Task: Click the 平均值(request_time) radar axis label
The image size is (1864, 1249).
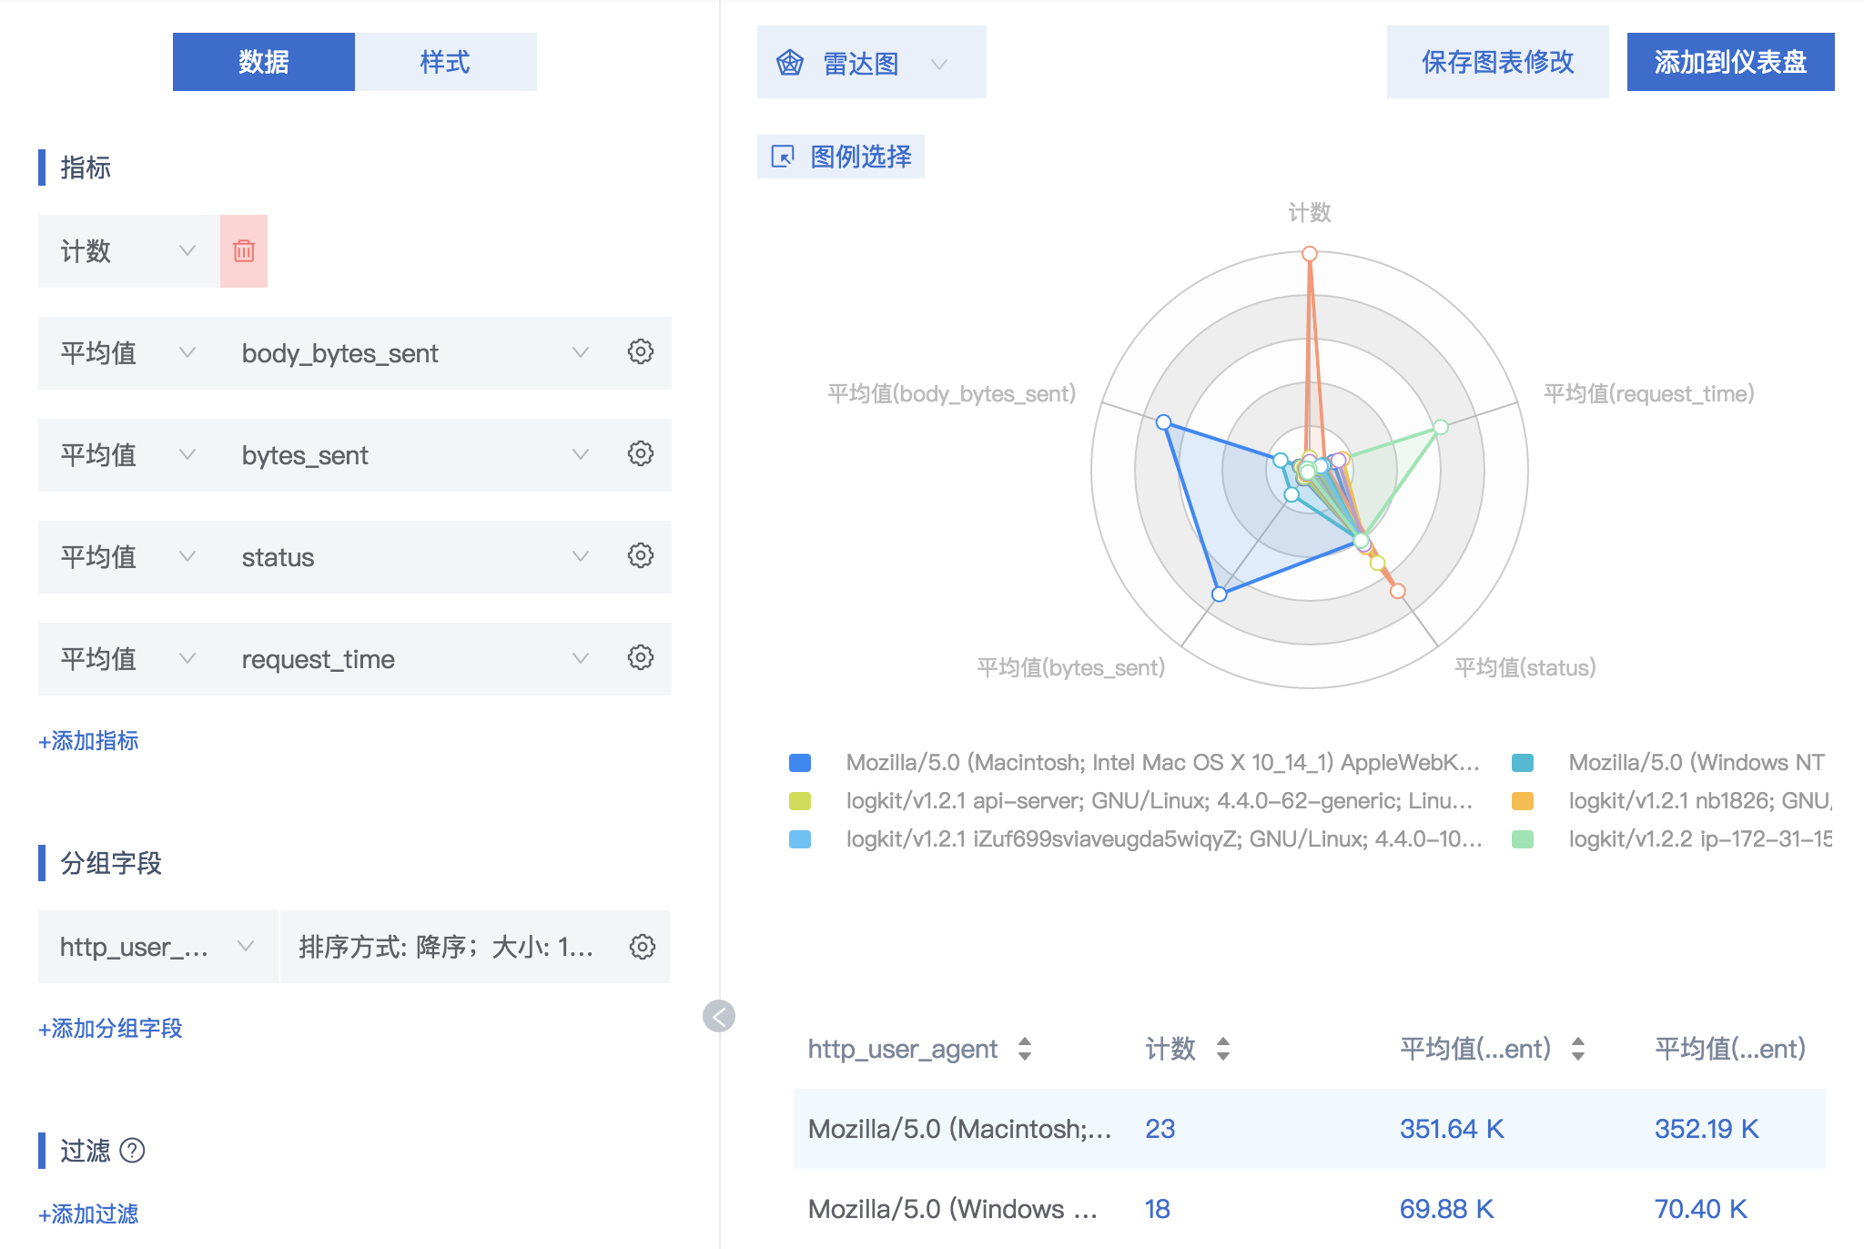Action: pyautogui.click(x=1649, y=394)
